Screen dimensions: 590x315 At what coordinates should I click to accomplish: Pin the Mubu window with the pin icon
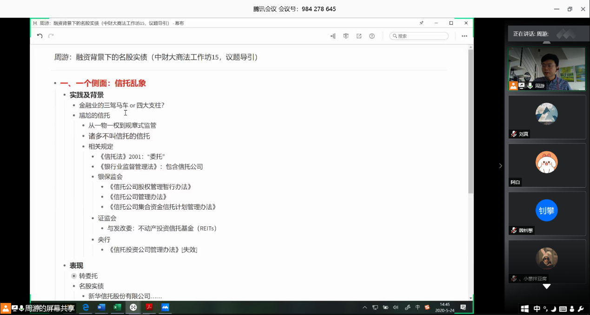421,23
